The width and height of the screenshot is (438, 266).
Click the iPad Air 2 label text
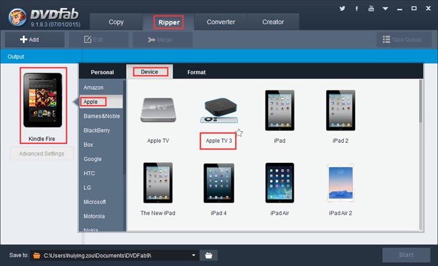(x=340, y=213)
